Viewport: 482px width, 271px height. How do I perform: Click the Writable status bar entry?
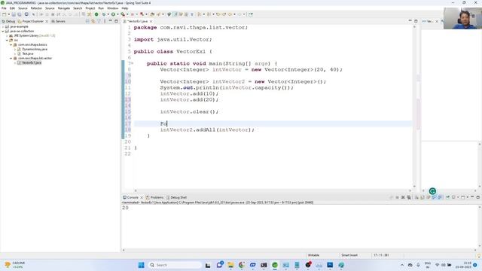click(313, 255)
